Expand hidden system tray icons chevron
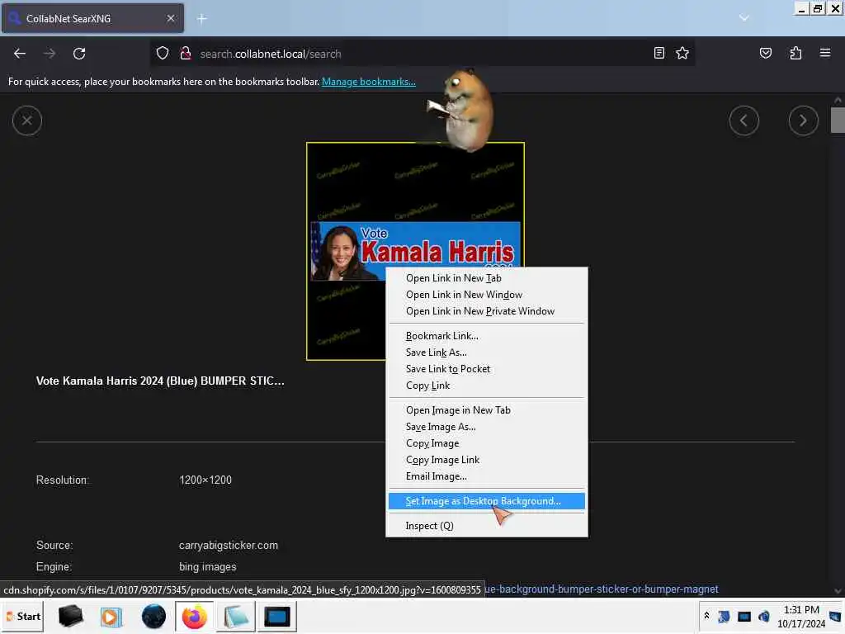Viewport: 845px width, 634px height. [706, 616]
